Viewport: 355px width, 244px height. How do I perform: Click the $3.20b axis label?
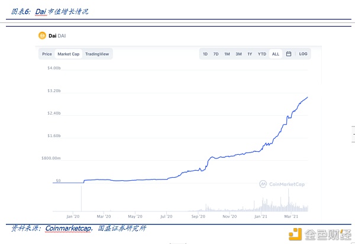[x=54, y=90]
